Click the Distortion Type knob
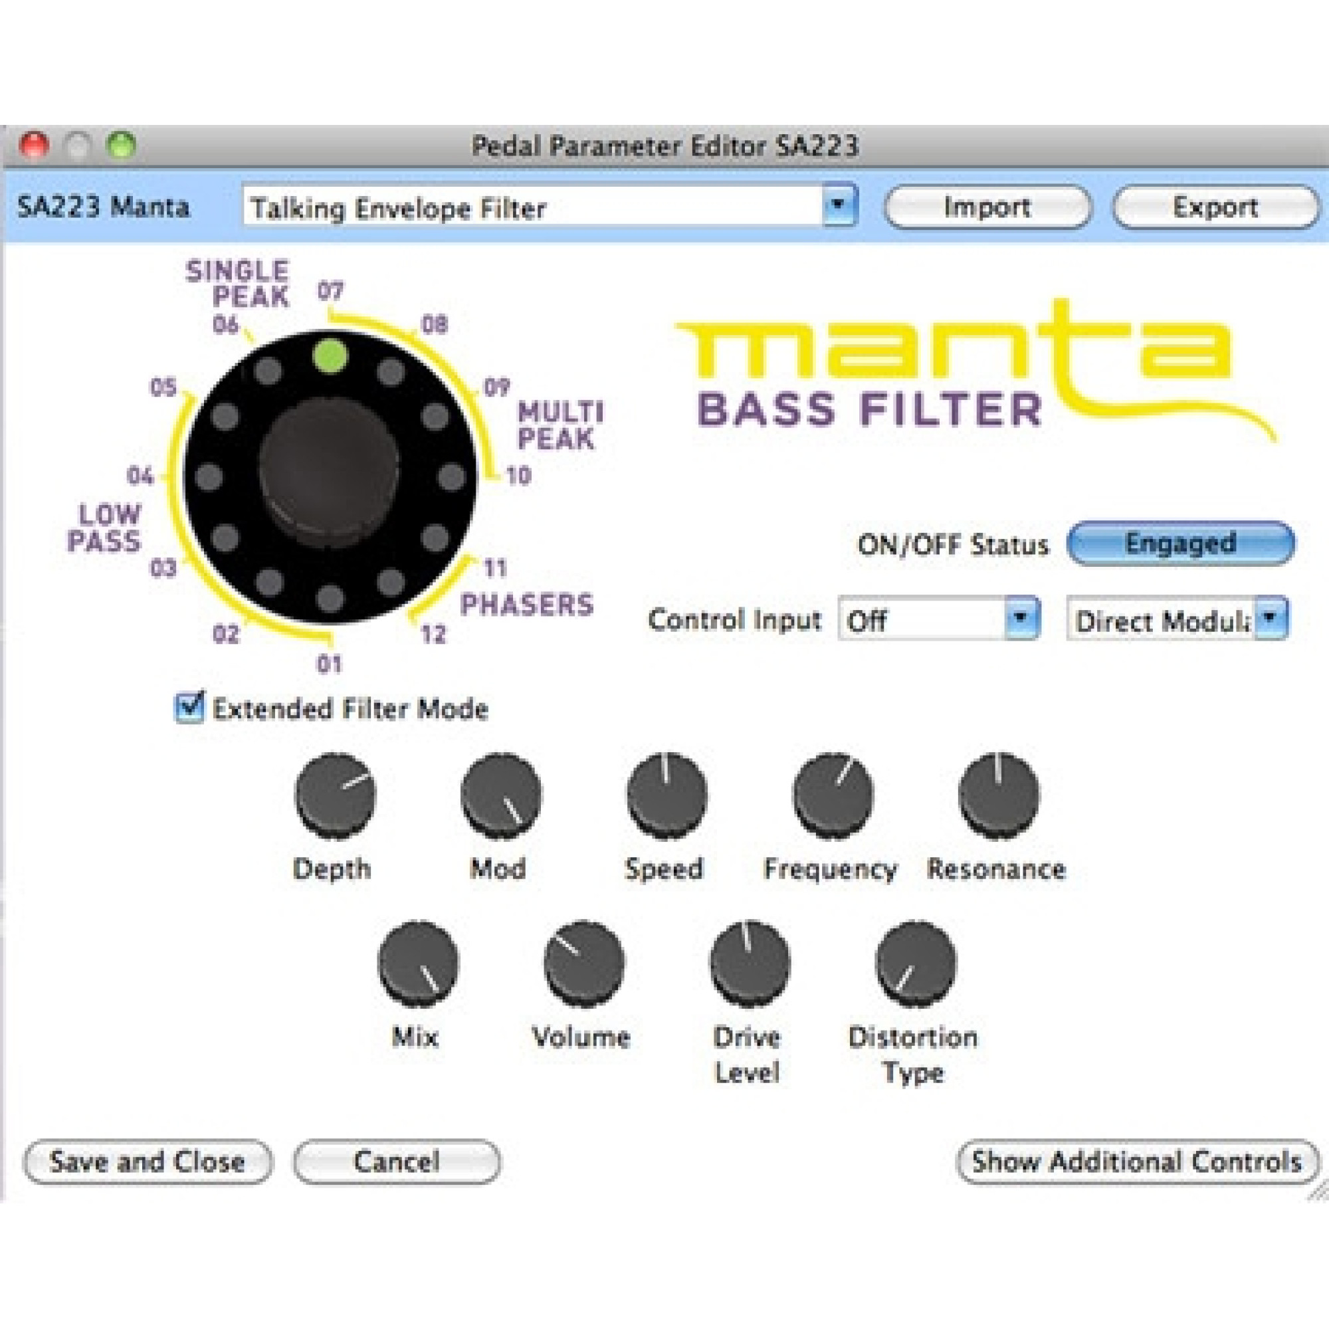The width and height of the screenshot is (1329, 1329). point(915,962)
